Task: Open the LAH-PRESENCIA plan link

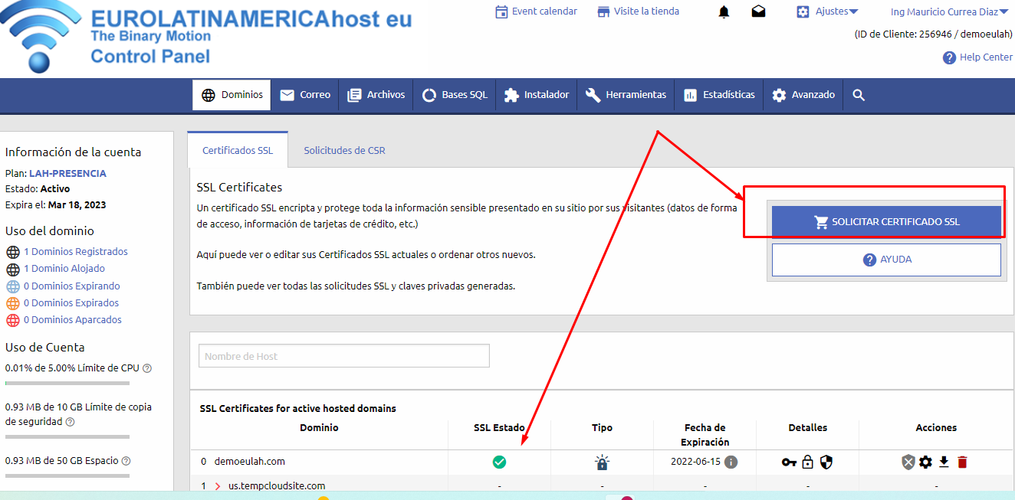Action: click(x=67, y=173)
